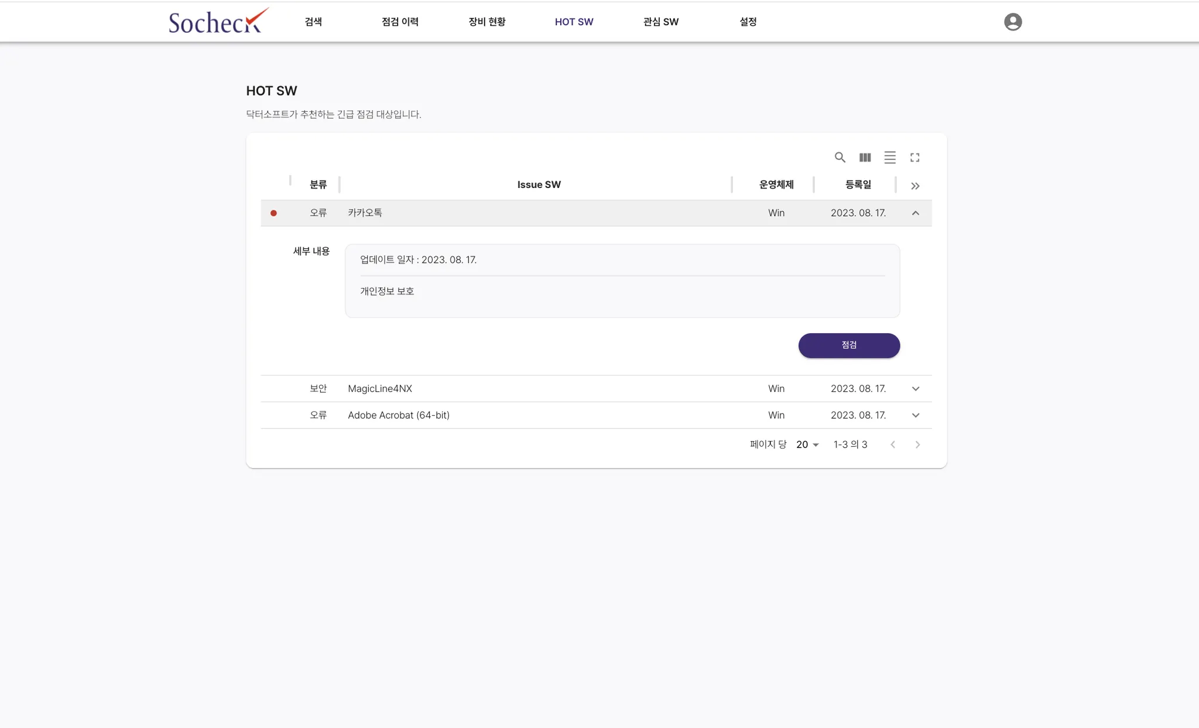Switch to 점검 이력 tab

pos(400,22)
